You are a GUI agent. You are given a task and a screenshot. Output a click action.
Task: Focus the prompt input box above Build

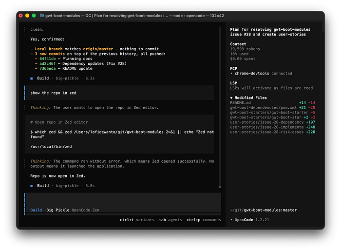click(x=119, y=199)
